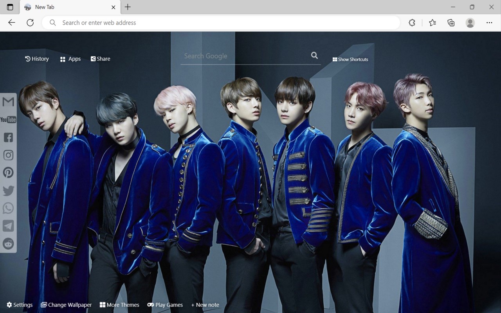
Task: Open Pinterest from the sidebar
Action: [x=8, y=173]
